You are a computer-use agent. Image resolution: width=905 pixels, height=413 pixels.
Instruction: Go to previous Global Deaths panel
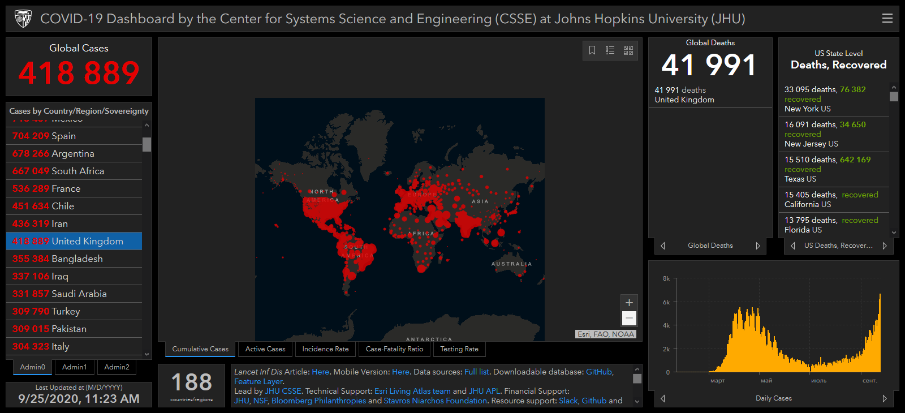[x=663, y=246]
